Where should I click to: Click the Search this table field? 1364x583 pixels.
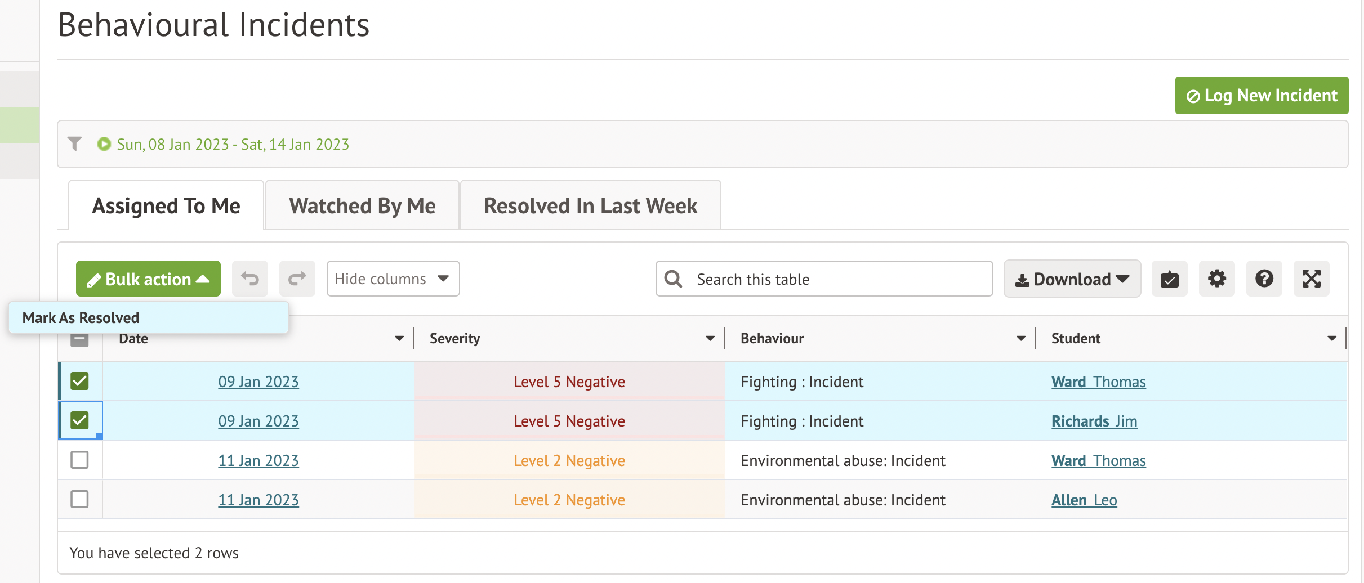(833, 279)
